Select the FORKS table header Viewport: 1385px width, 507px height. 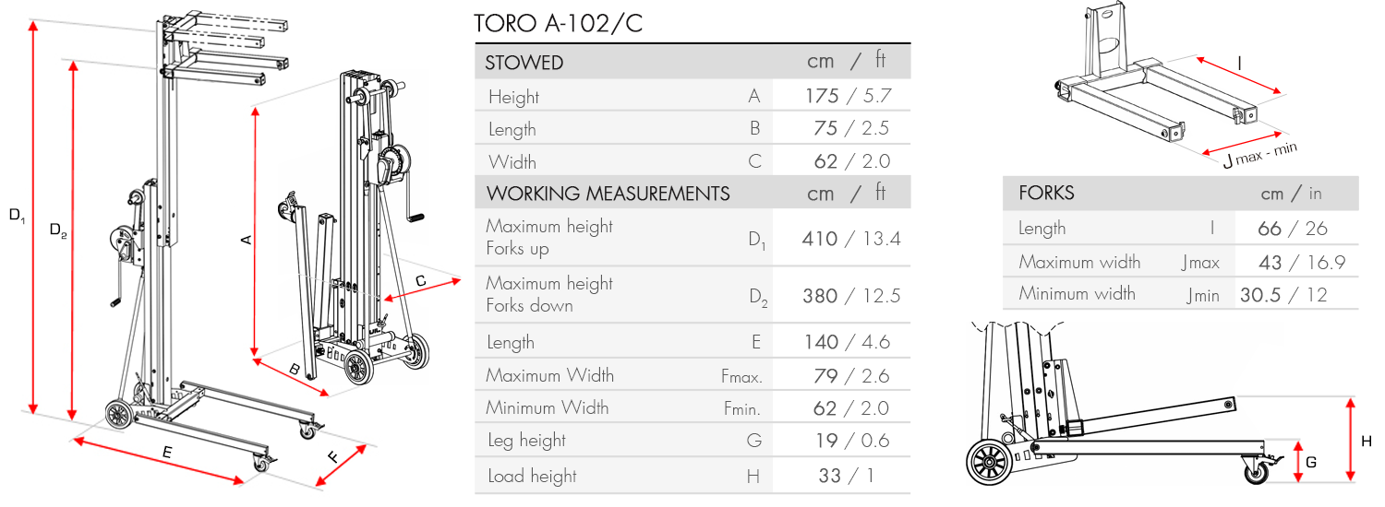click(1046, 194)
